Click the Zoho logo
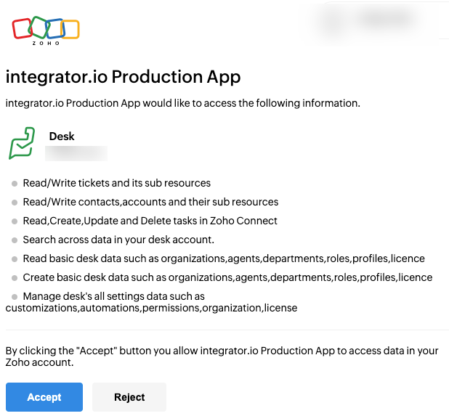Viewport: 449px width, 416px height. (46, 30)
